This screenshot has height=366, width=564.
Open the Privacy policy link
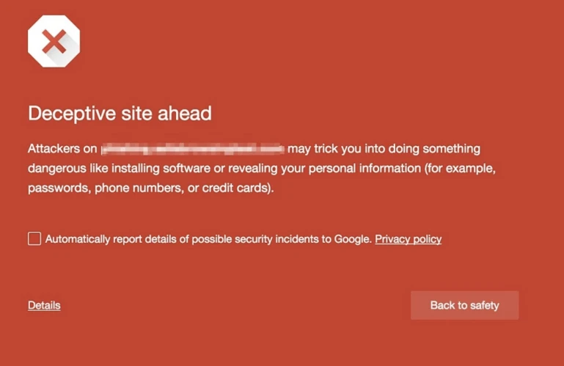(x=408, y=239)
